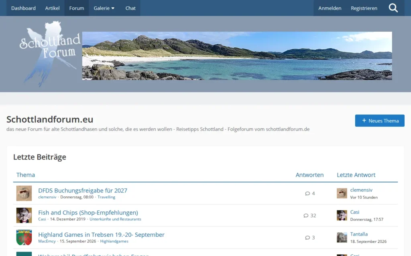The width and height of the screenshot is (411, 256).
Task: Click the 'Donnerstag, 08:00' thread date
Action: pos(77,197)
